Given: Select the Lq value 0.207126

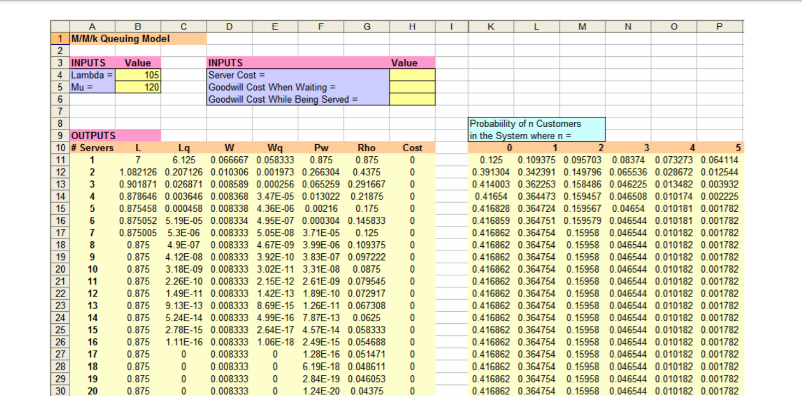Looking at the screenshot, I should (184, 172).
